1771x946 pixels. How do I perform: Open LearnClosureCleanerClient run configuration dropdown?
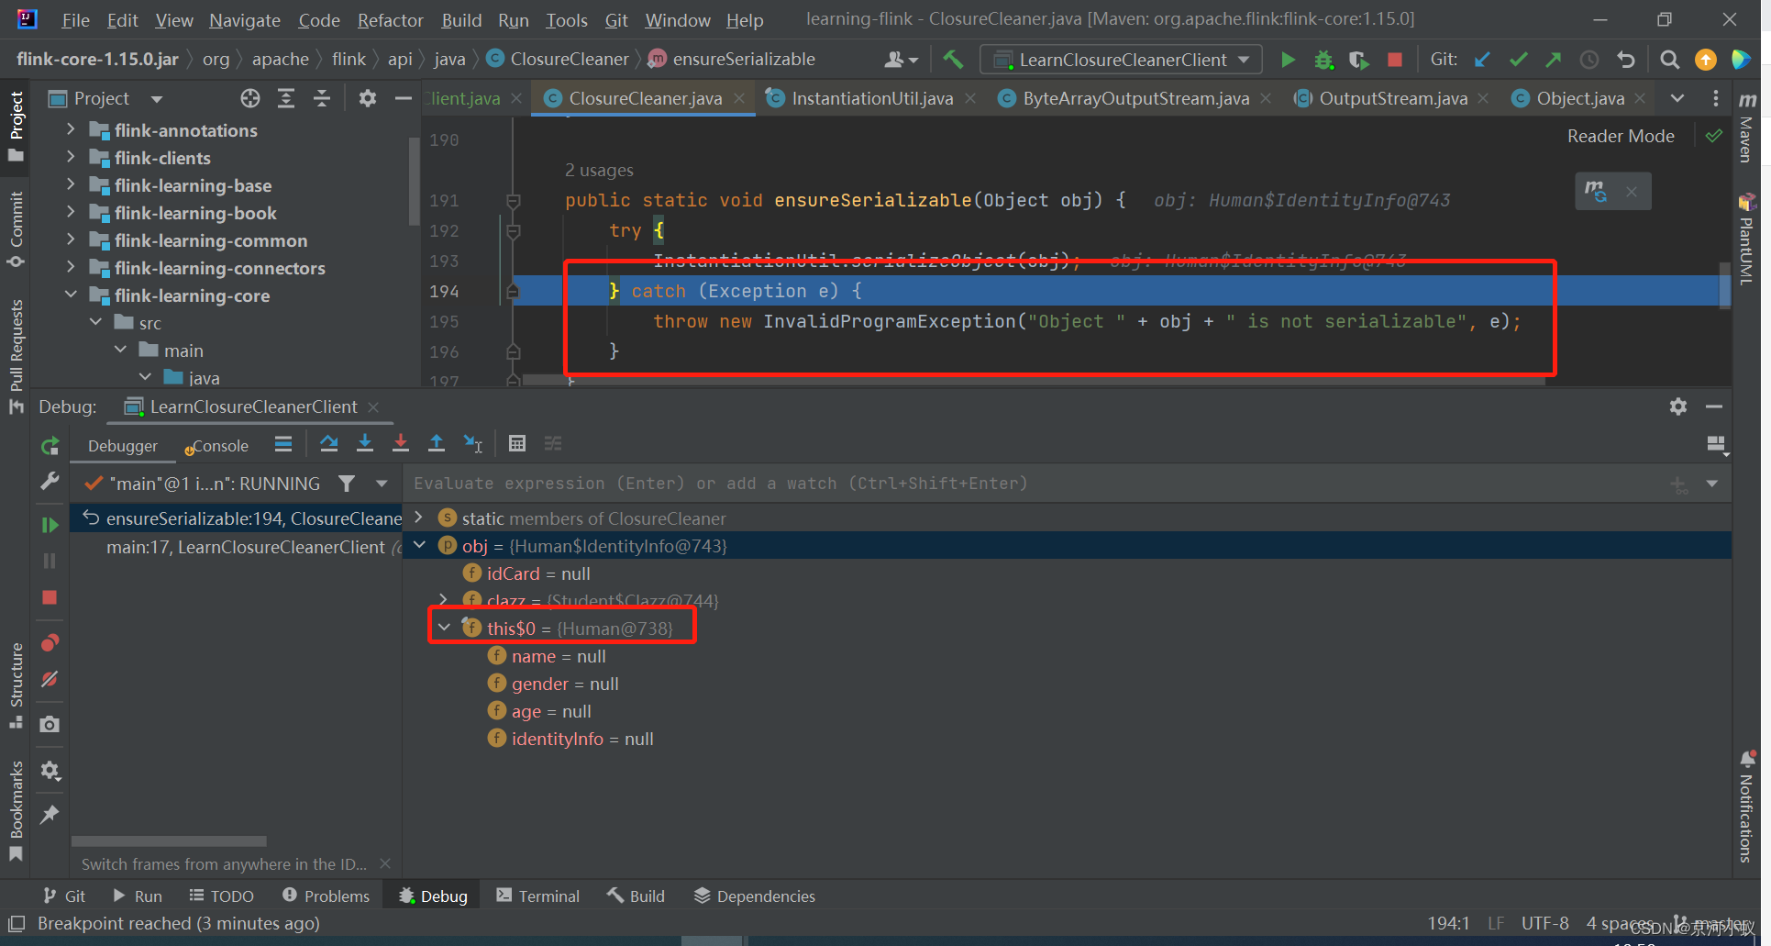click(x=1121, y=60)
